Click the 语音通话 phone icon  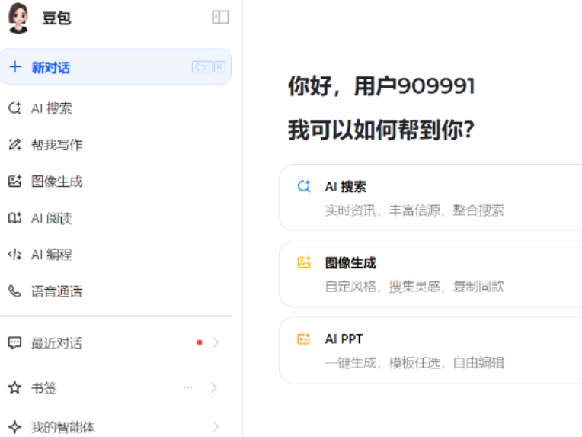pos(14,291)
